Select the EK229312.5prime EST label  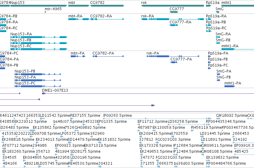tap(31, 122)
